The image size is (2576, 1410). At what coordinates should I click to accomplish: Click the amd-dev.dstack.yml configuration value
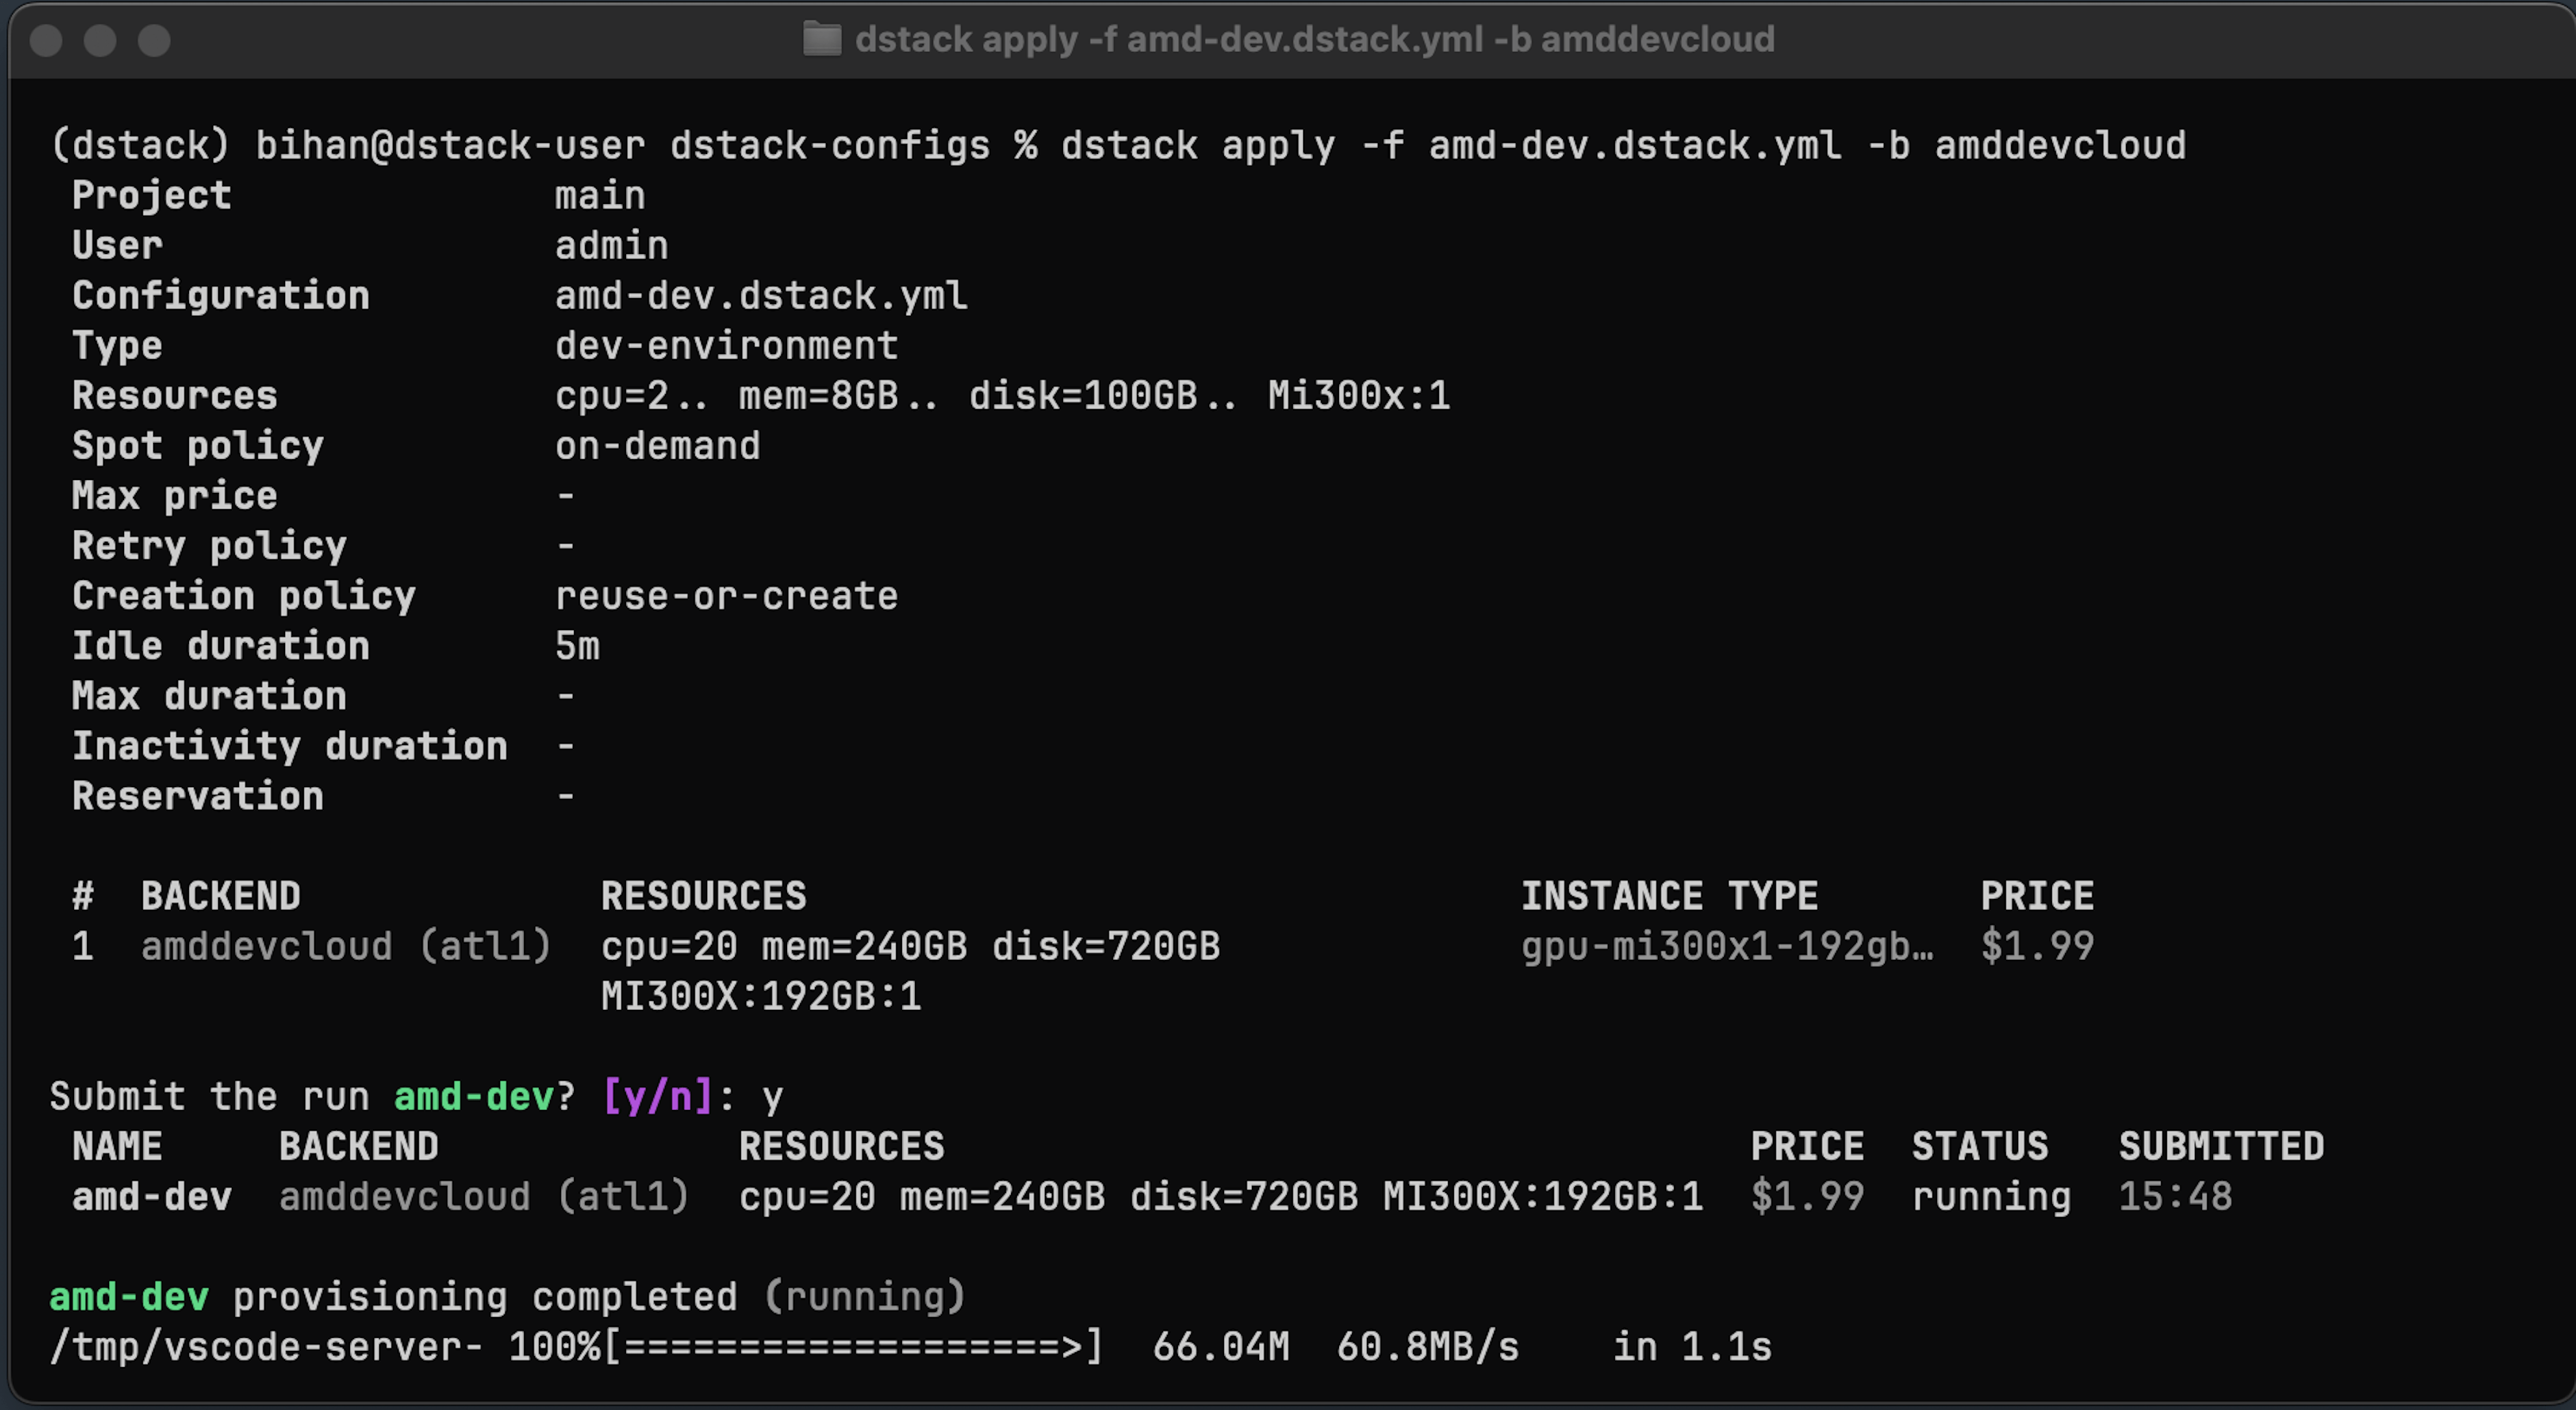761,296
